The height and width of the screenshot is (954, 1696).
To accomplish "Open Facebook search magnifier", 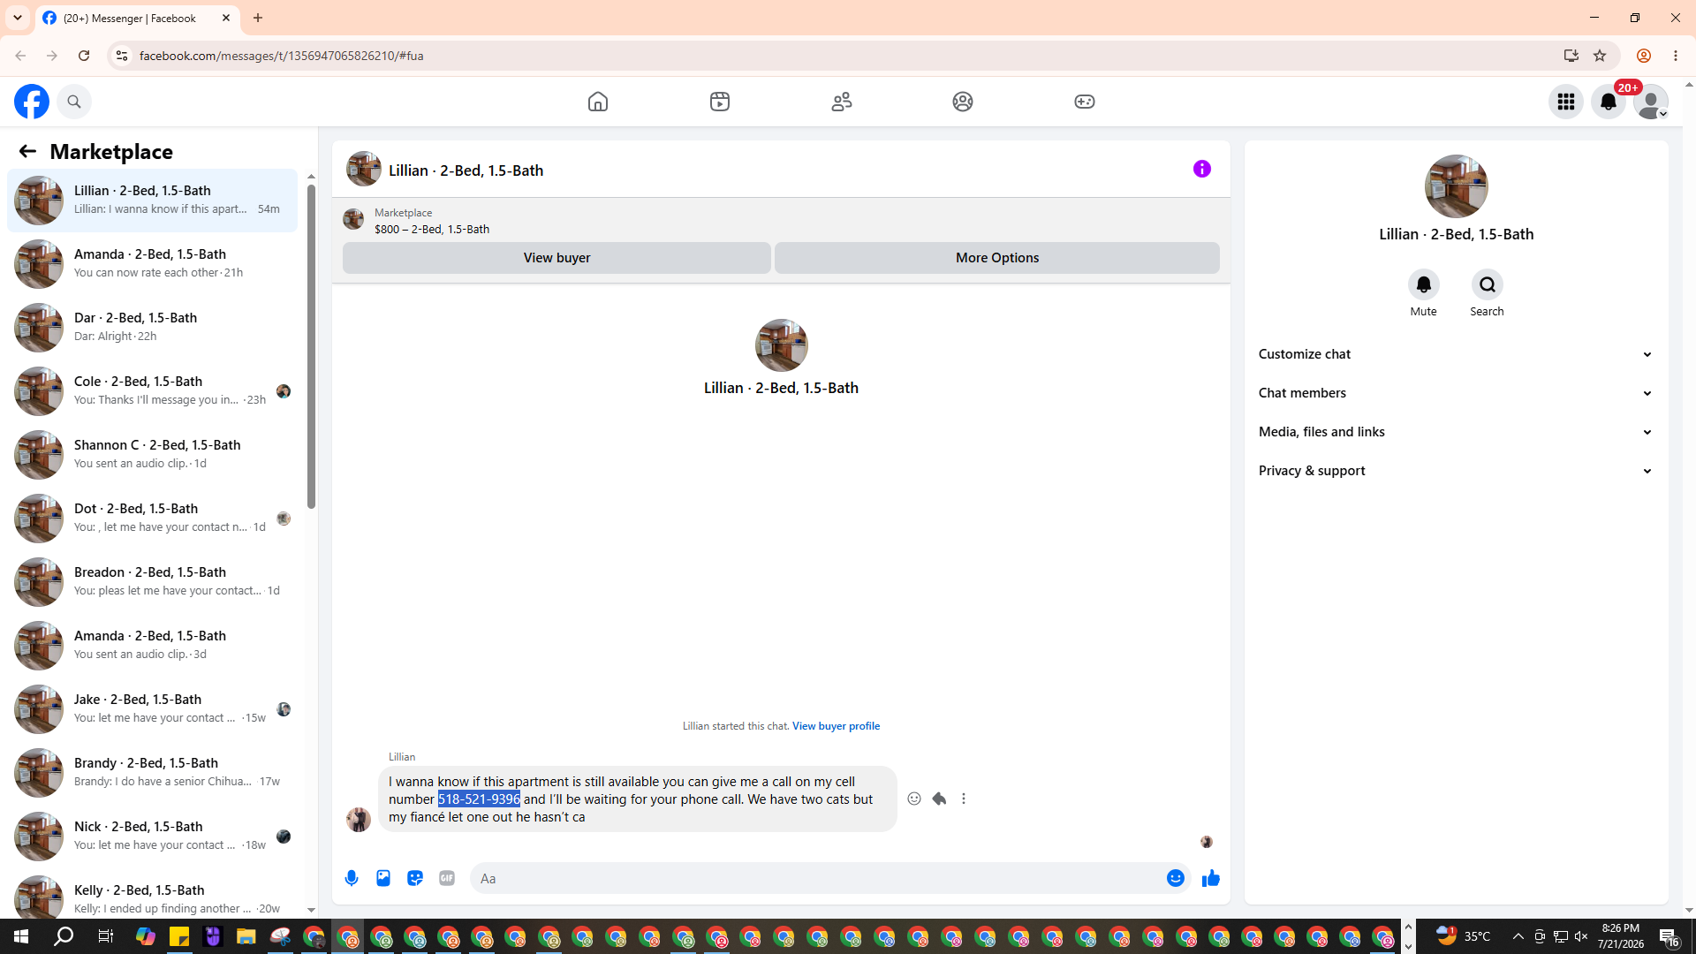I will [74, 102].
